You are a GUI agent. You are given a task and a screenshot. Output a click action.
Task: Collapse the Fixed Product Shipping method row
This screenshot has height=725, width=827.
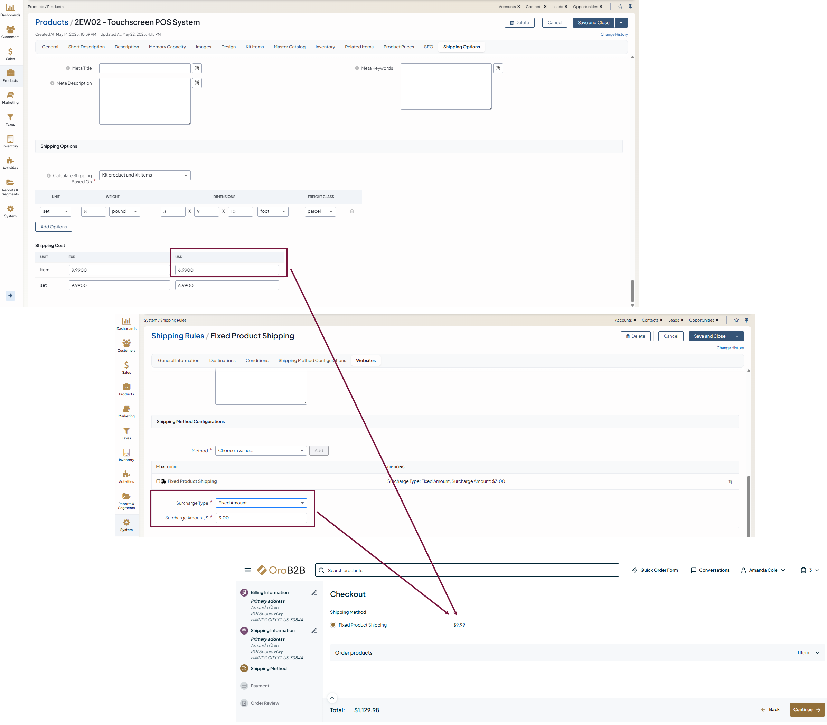158,481
